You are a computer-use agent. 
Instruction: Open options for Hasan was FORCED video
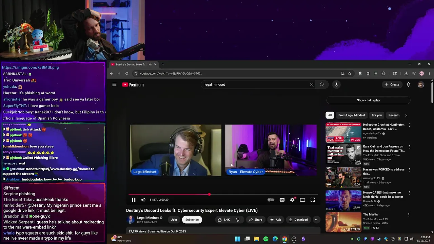(409, 170)
